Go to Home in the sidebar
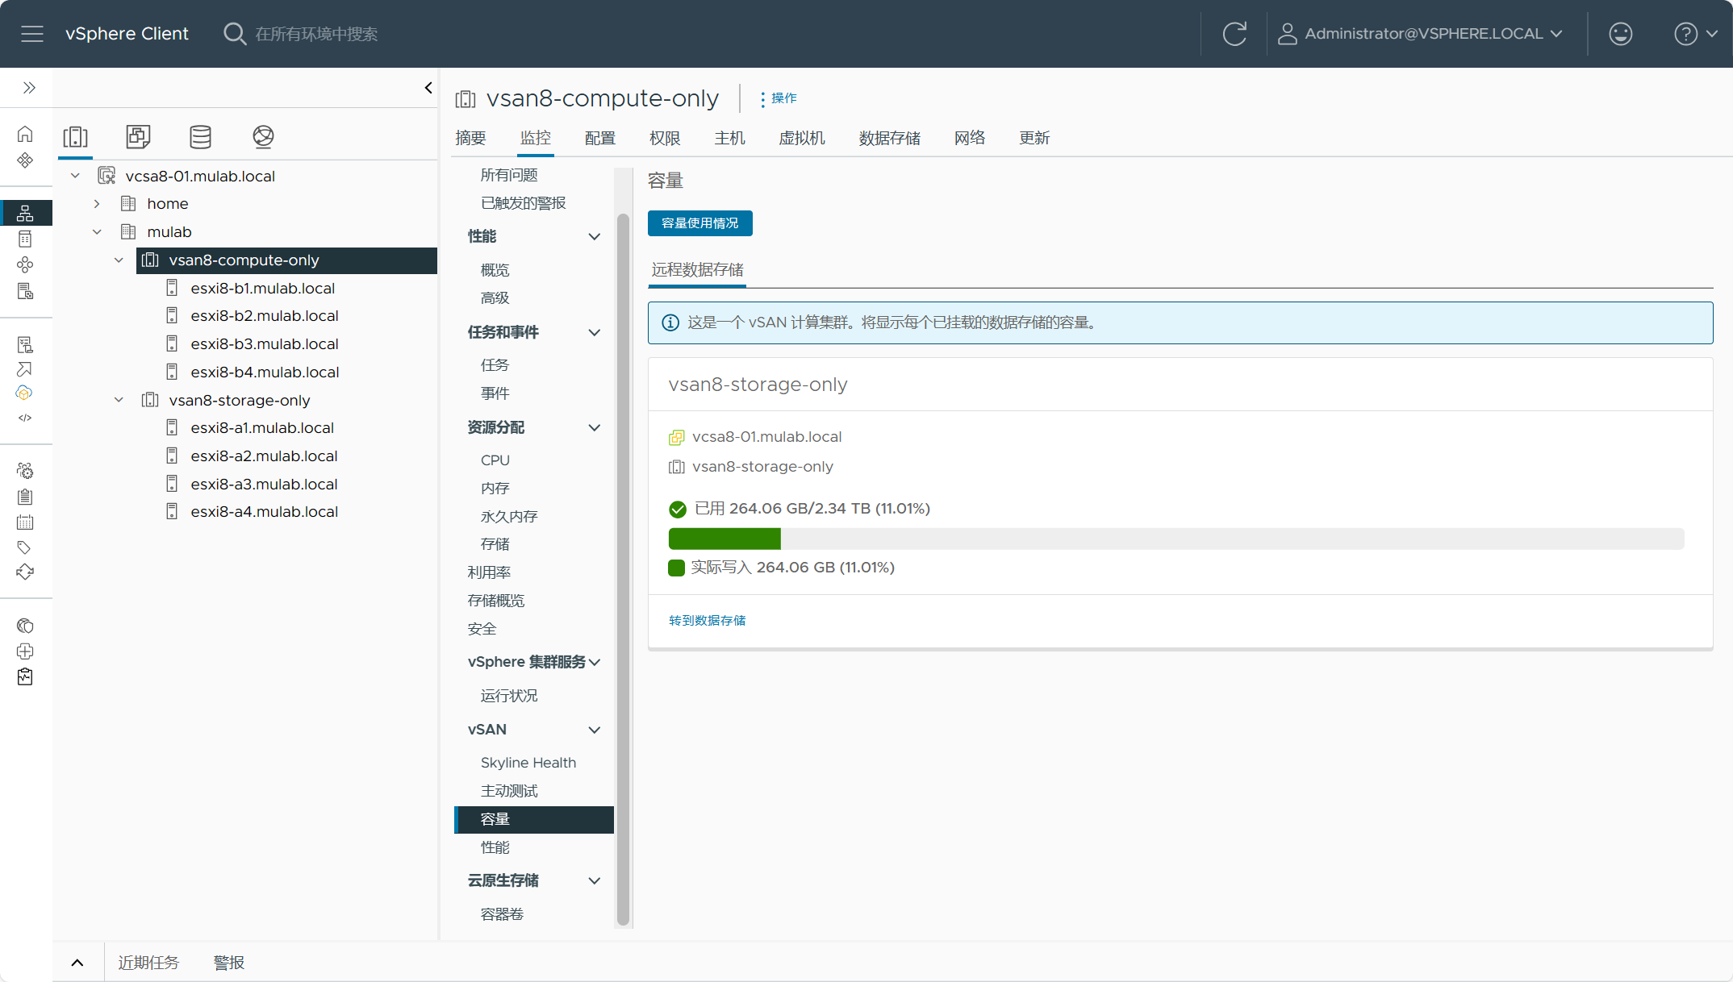Screen dimensions: 1733x982 point(25,134)
